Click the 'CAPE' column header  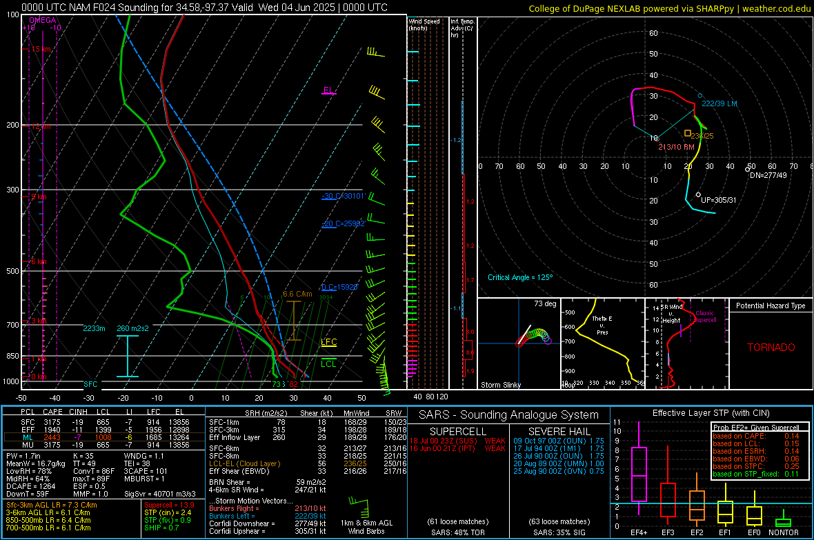52,412
